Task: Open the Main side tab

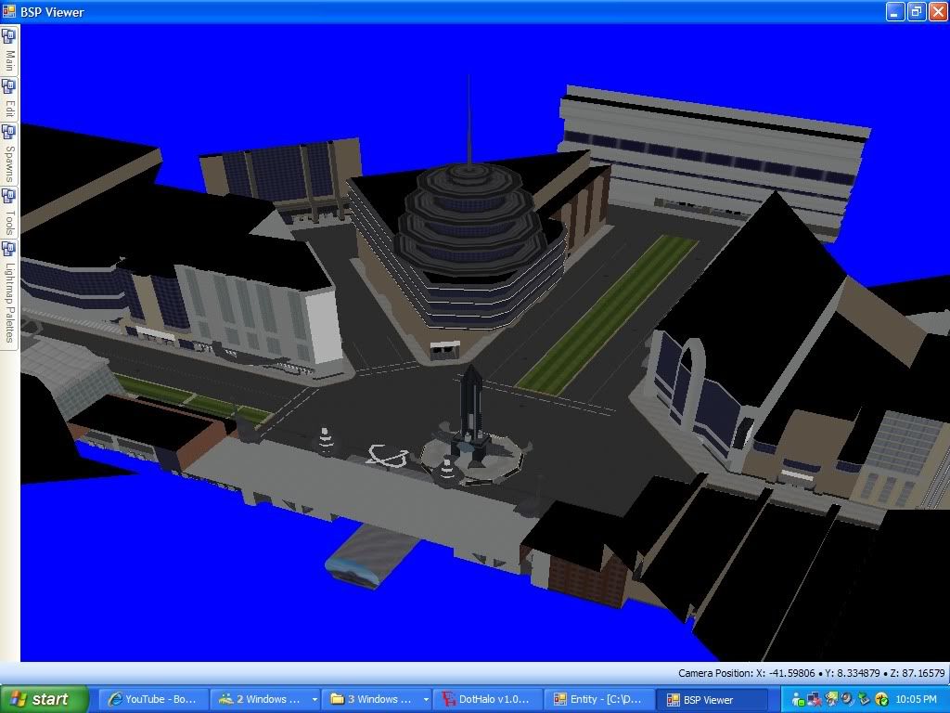Action: 9,51
